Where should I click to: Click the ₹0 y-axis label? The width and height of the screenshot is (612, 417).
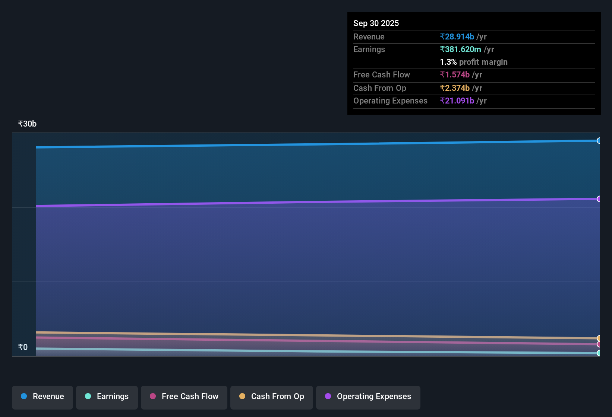pos(23,347)
